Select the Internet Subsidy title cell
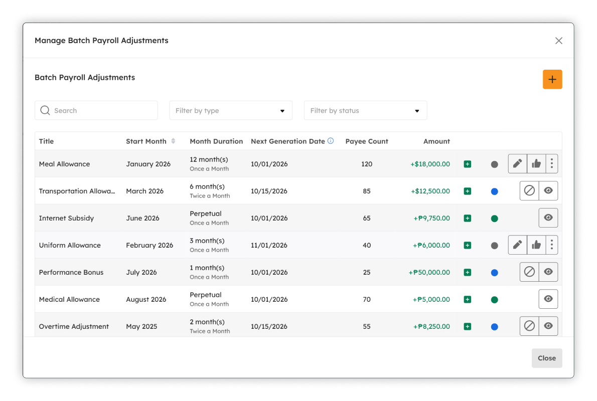Viewport: 597px width, 401px height. point(66,218)
